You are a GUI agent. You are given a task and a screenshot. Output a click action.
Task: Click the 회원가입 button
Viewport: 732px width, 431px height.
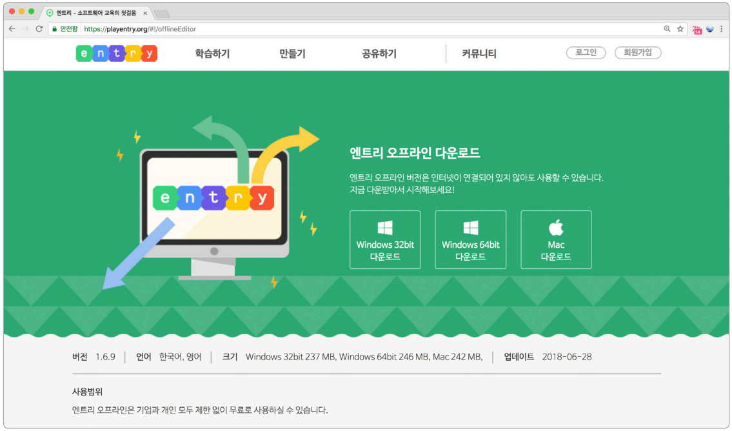[x=638, y=53]
